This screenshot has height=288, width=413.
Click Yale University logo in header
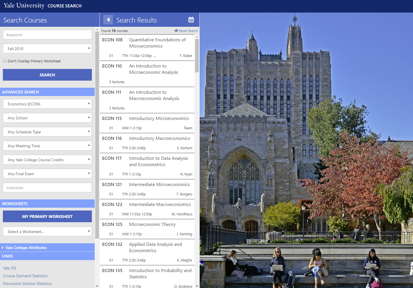point(24,5)
